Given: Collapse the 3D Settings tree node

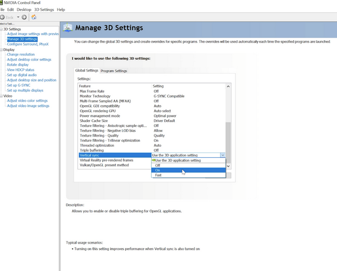Looking at the screenshot, I should [2, 29].
